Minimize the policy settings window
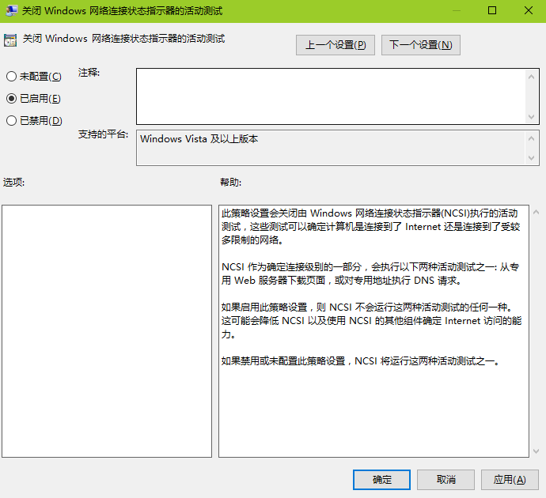The height and width of the screenshot is (498, 546). click(455, 11)
